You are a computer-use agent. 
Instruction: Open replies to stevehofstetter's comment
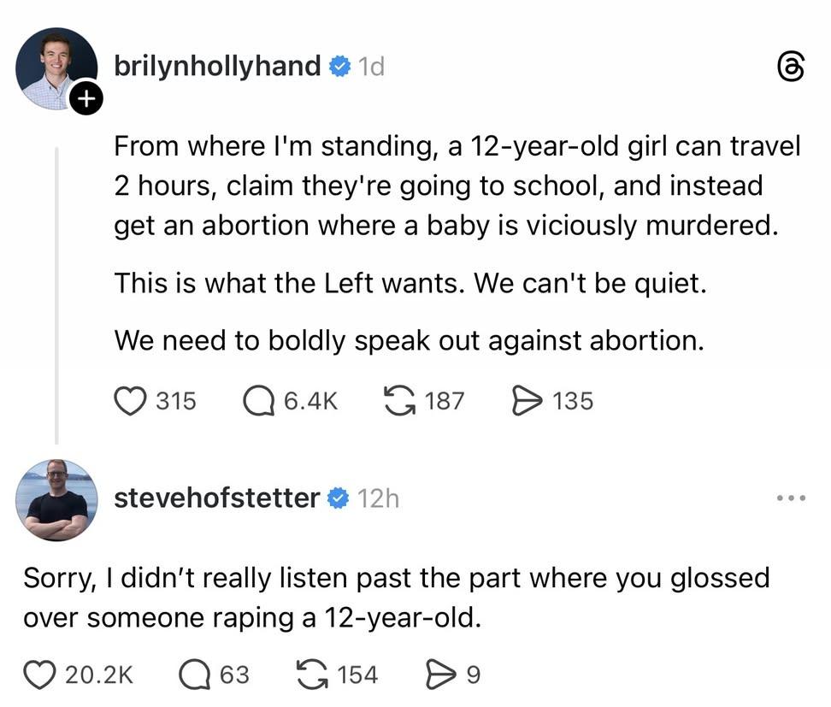[194, 675]
